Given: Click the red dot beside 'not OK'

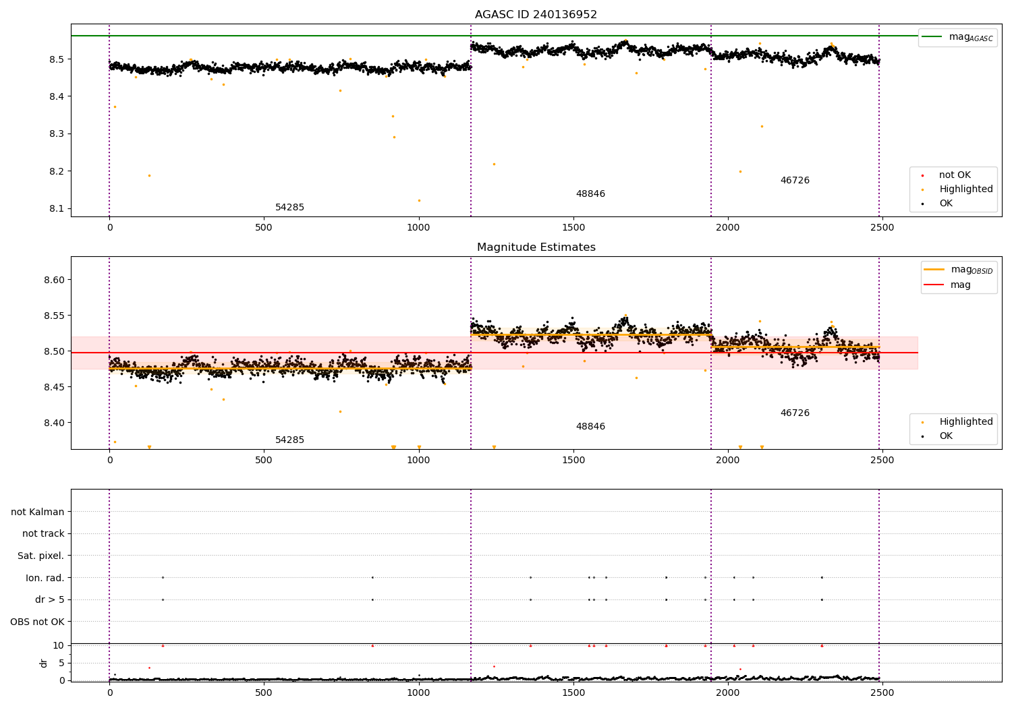Looking at the screenshot, I should click(x=923, y=175).
